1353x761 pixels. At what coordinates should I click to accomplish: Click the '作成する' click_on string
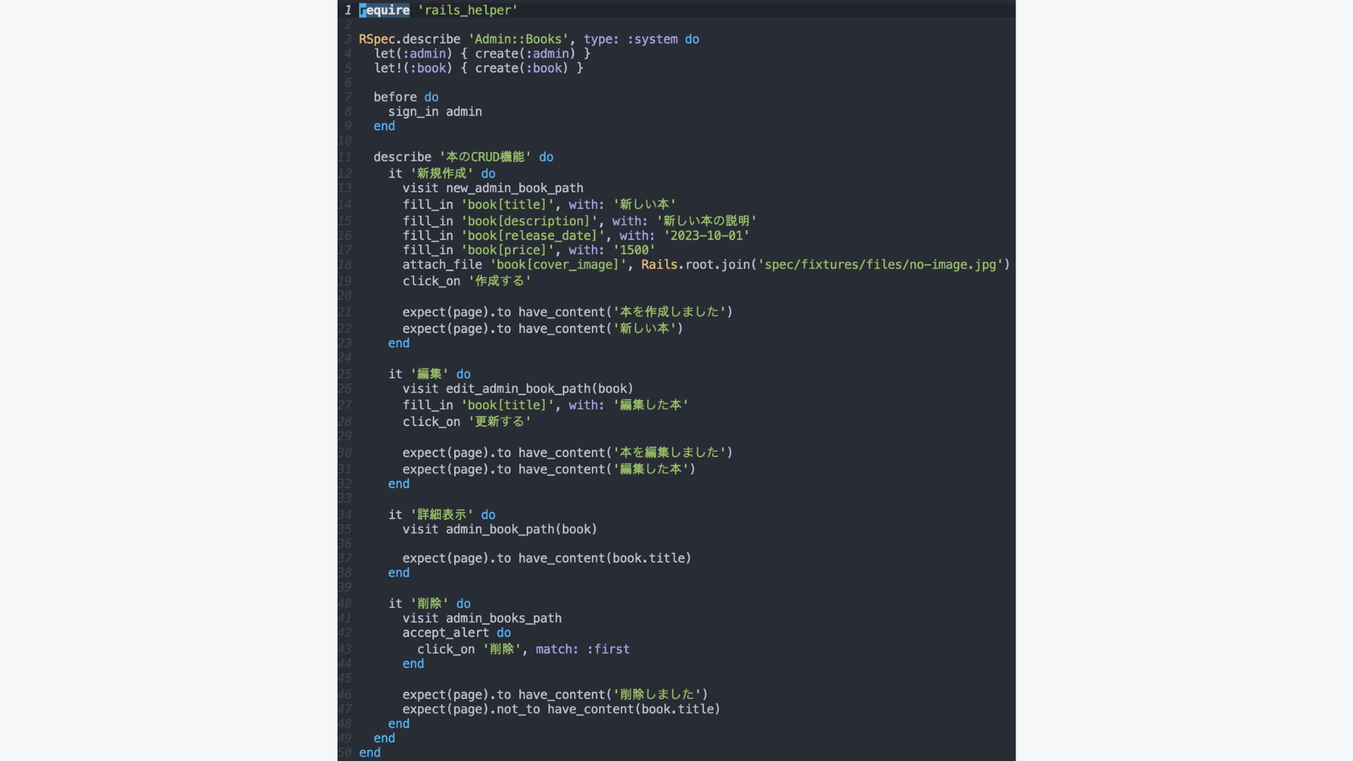tap(499, 281)
